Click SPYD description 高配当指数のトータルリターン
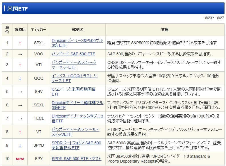The width and height of the screenshot is (226, 166). coord(164,145)
